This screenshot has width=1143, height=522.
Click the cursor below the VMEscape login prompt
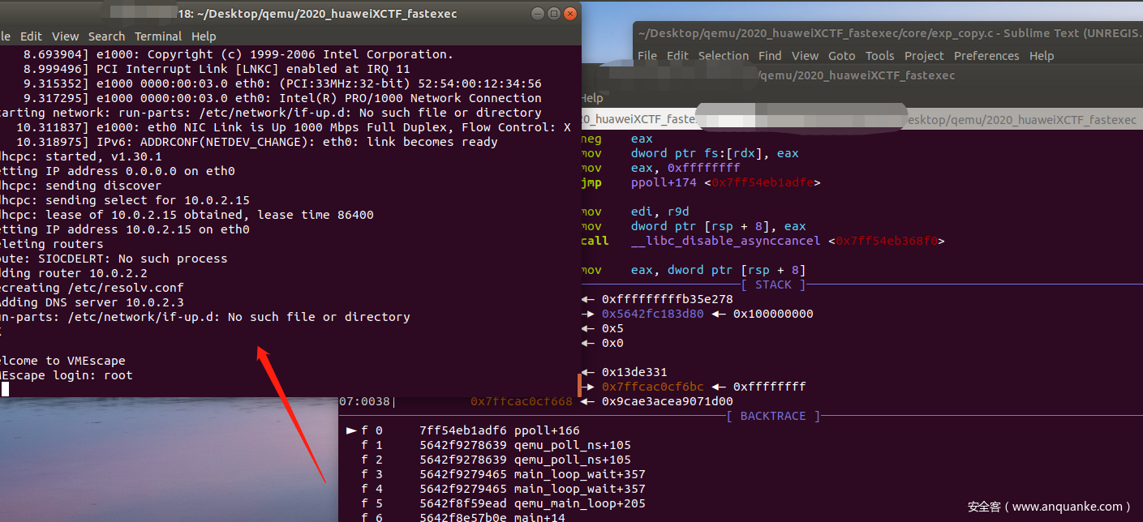(x=5, y=389)
